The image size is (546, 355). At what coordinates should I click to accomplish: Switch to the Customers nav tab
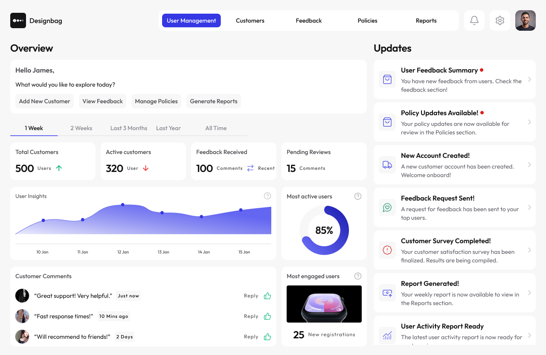pyautogui.click(x=250, y=20)
